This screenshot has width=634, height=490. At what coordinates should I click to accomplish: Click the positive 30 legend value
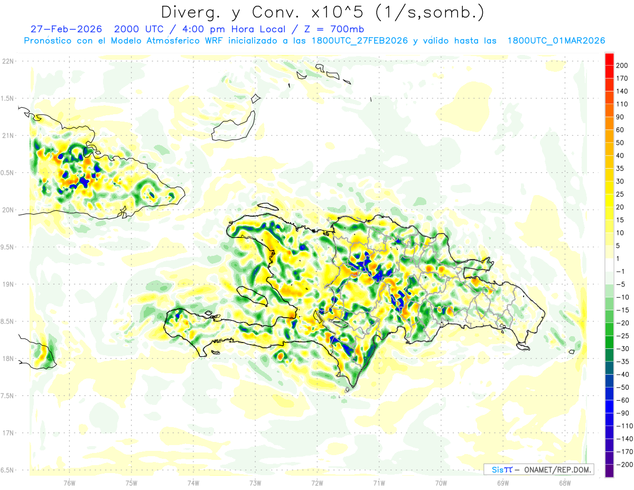(x=621, y=181)
